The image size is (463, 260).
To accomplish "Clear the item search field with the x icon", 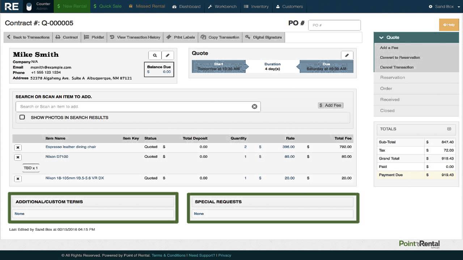I will click(x=254, y=106).
